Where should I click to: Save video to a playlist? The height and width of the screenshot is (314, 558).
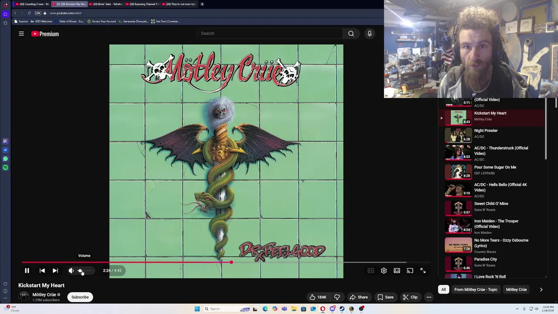point(385,297)
